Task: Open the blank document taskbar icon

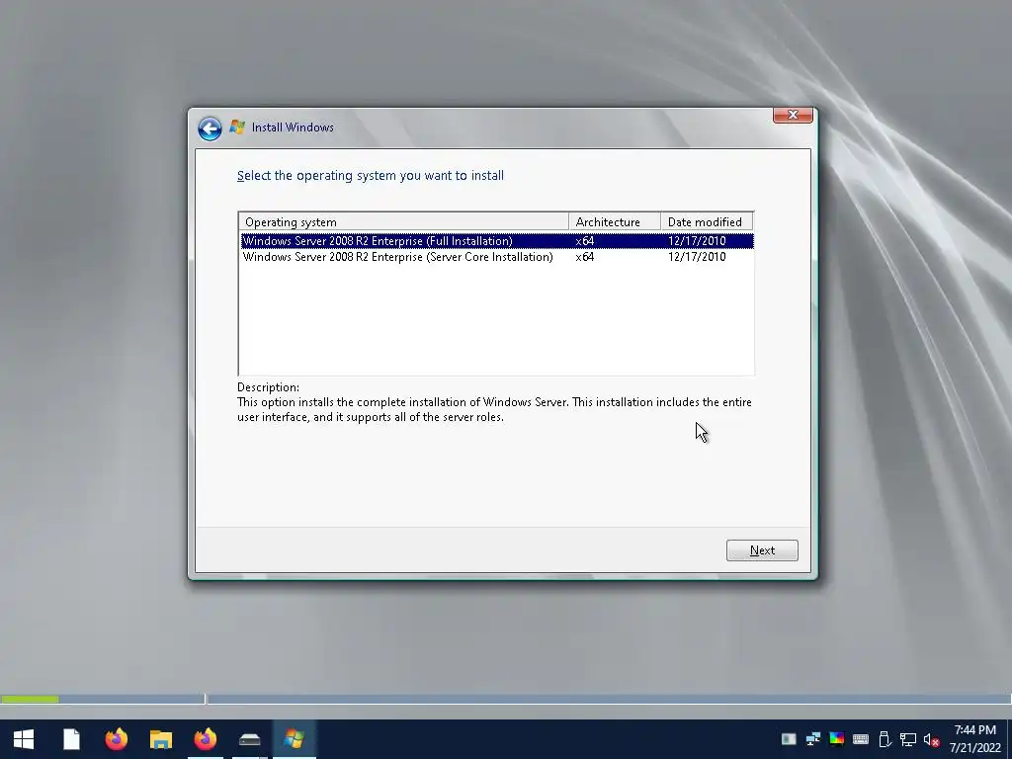Action: (71, 739)
